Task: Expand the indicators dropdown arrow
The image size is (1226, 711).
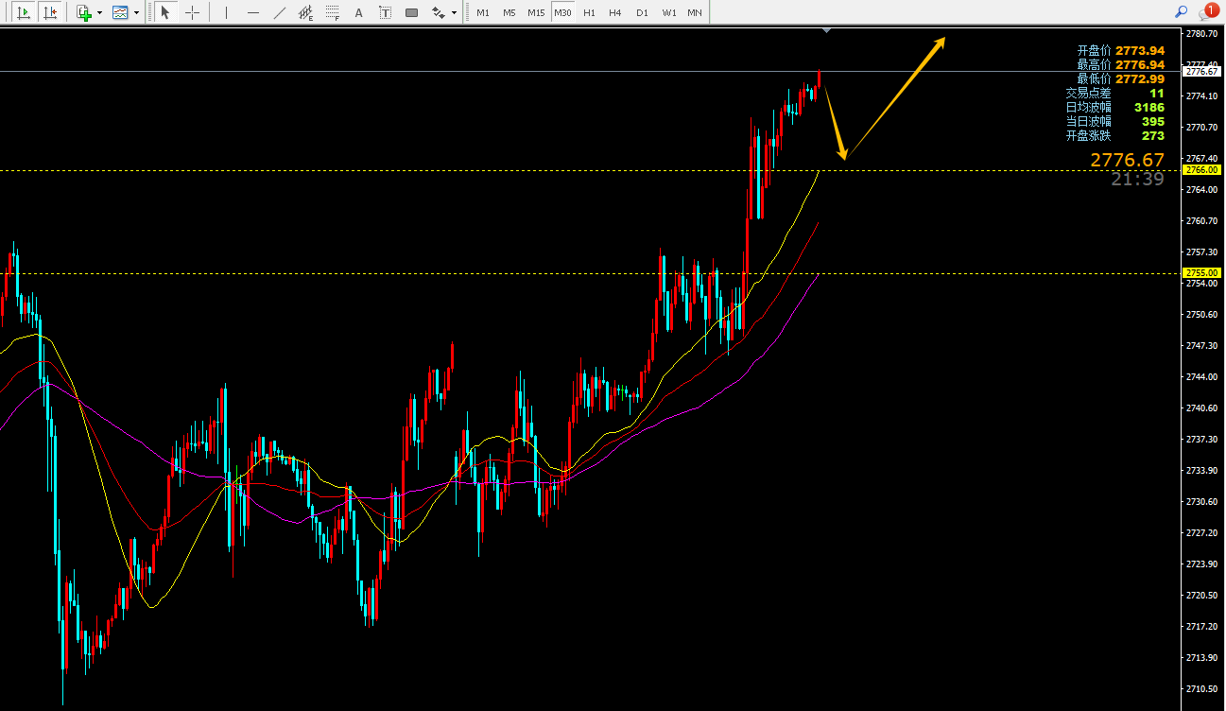Action: (x=99, y=13)
